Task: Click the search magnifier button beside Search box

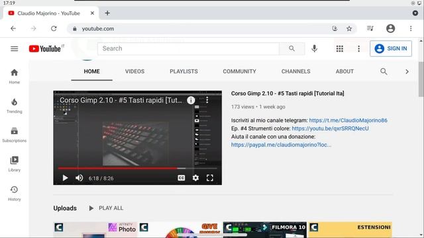Action: (x=291, y=48)
